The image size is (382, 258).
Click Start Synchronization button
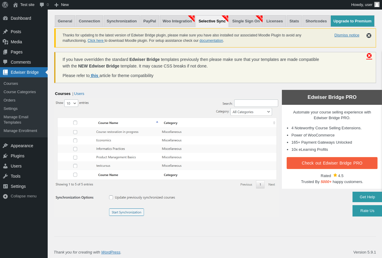pyautogui.click(x=126, y=212)
